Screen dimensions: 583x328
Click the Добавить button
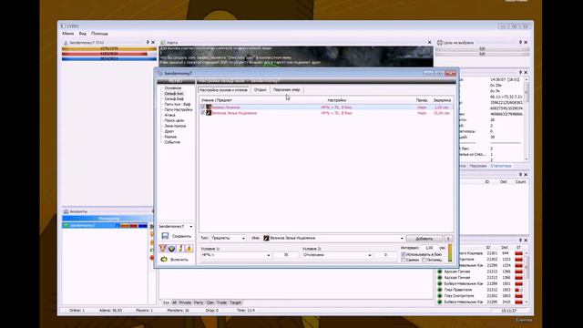pyautogui.click(x=424, y=239)
